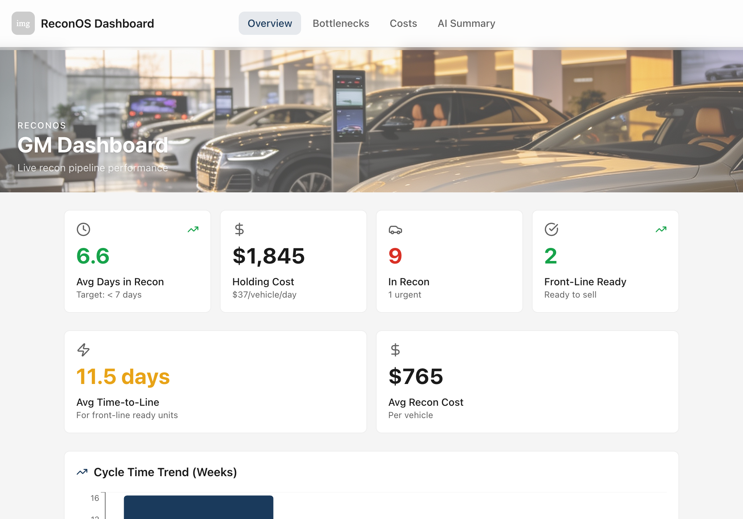Click the $37/vehicle/day text

(264, 295)
